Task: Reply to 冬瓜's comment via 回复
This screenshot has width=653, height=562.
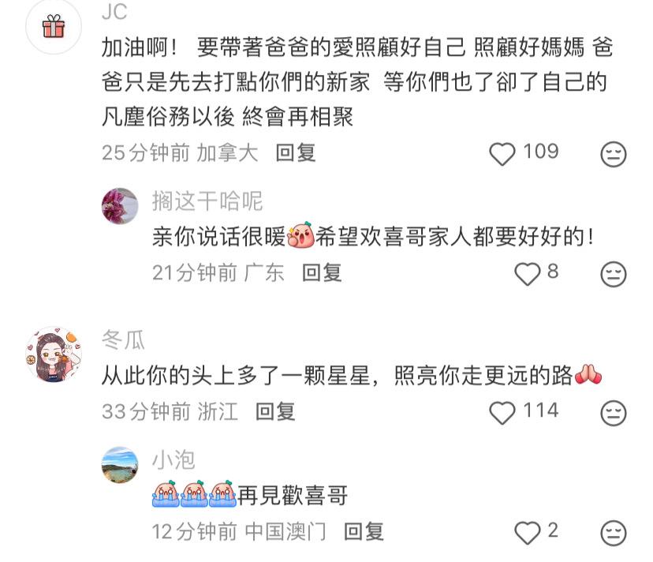Action: click(275, 411)
